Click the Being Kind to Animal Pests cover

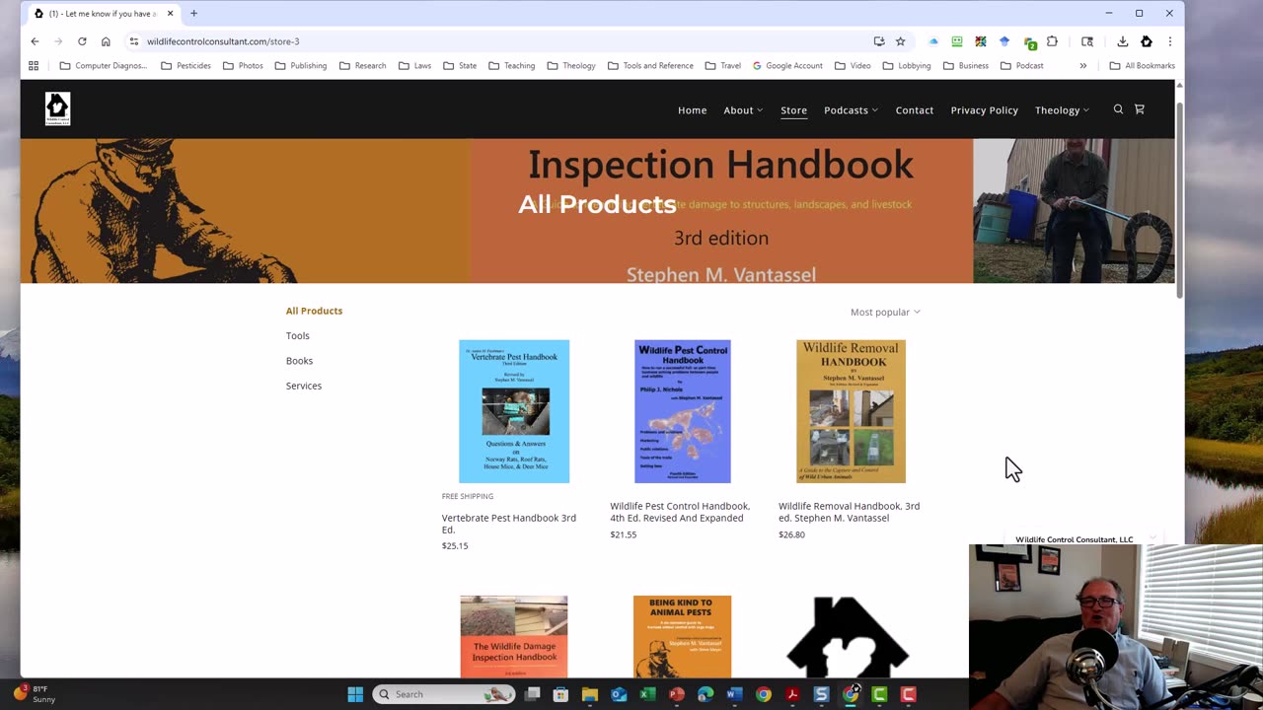(x=683, y=637)
